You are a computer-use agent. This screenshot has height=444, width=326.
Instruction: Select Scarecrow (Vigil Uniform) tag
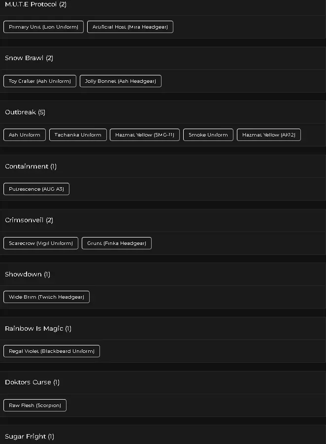coord(41,243)
